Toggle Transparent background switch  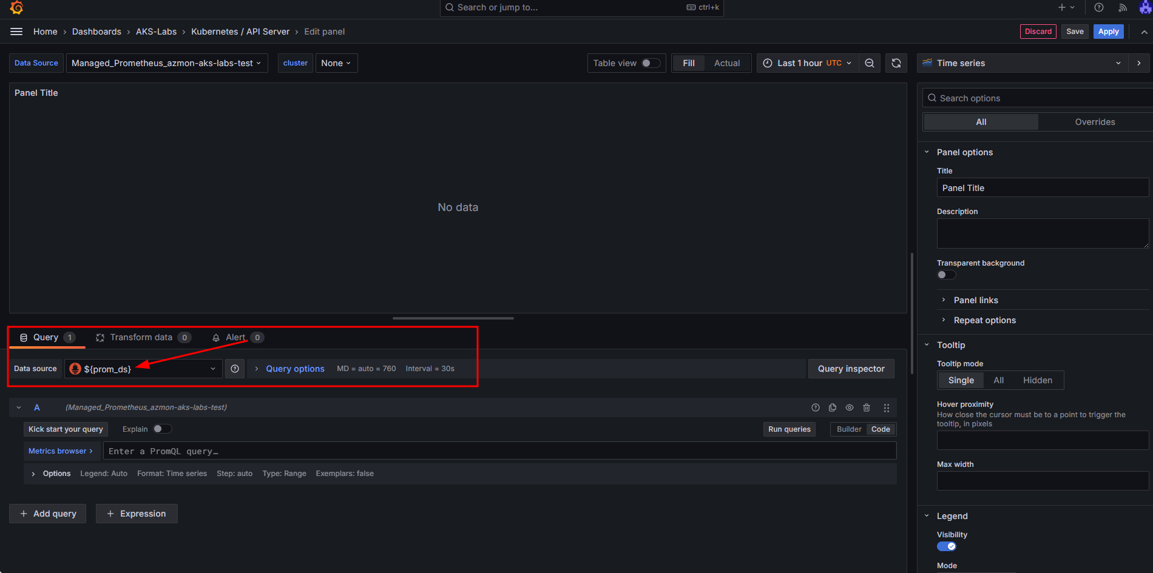coord(947,275)
